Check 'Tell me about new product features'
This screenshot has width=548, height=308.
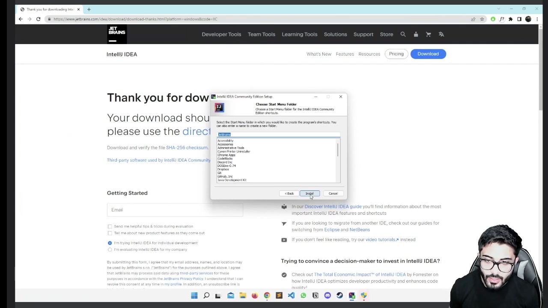110,233
